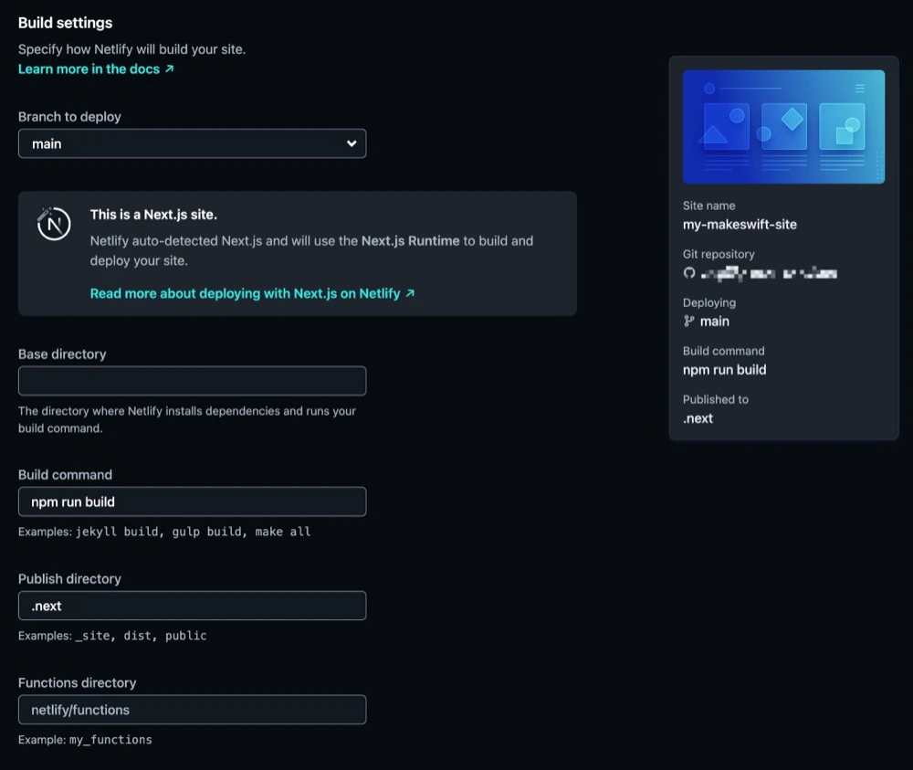
Task: Click the chevron on the branch selector
Action: tap(352, 143)
